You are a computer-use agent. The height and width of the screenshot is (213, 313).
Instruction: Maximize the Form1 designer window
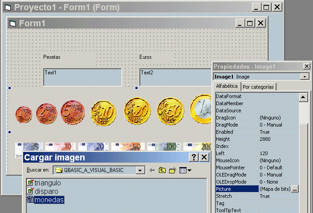click(250, 23)
